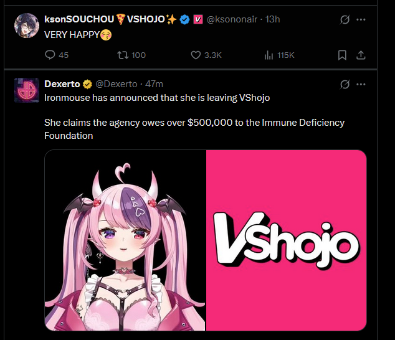
Task: Click the VShojo affiliate badge next to kson
Action: (x=198, y=19)
